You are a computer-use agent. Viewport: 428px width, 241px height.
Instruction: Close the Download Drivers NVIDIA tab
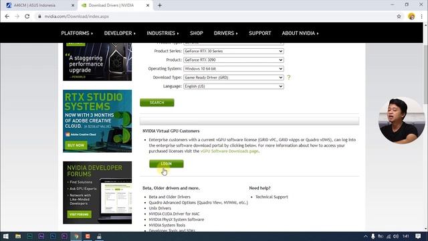[x=148, y=5]
